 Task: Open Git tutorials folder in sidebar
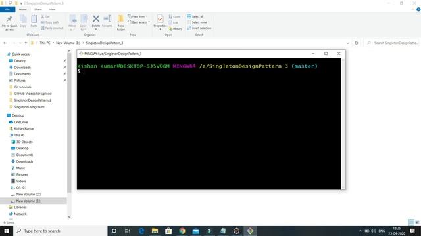click(22, 87)
